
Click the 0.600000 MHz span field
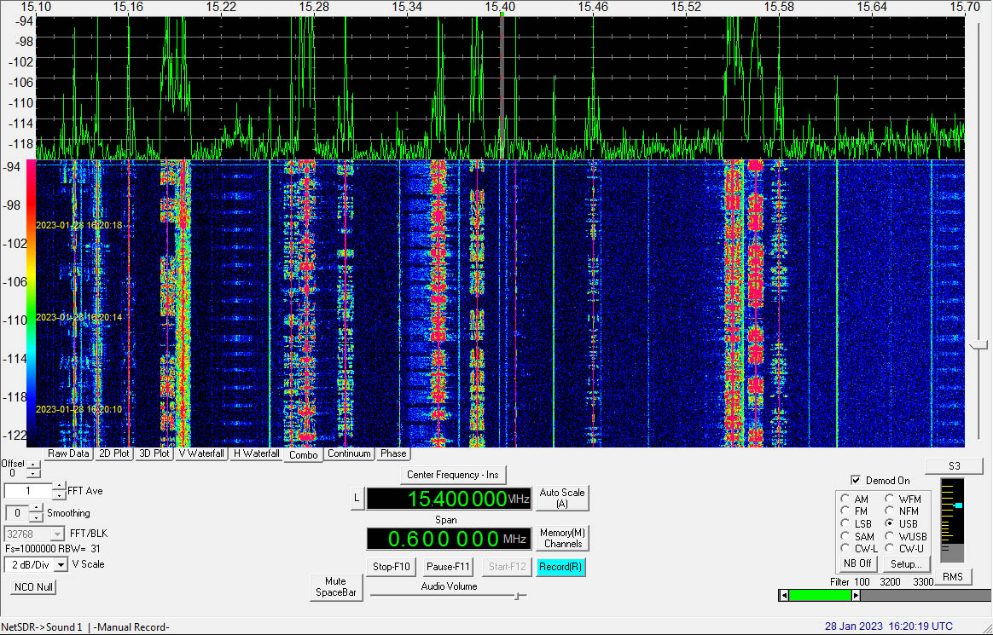point(450,539)
